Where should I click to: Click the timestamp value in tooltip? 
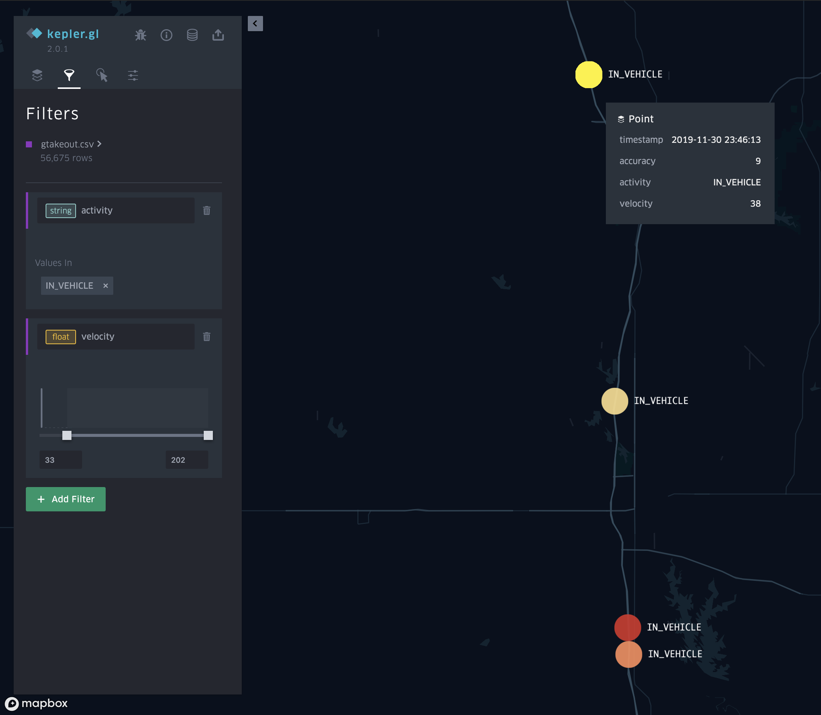coord(716,140)
